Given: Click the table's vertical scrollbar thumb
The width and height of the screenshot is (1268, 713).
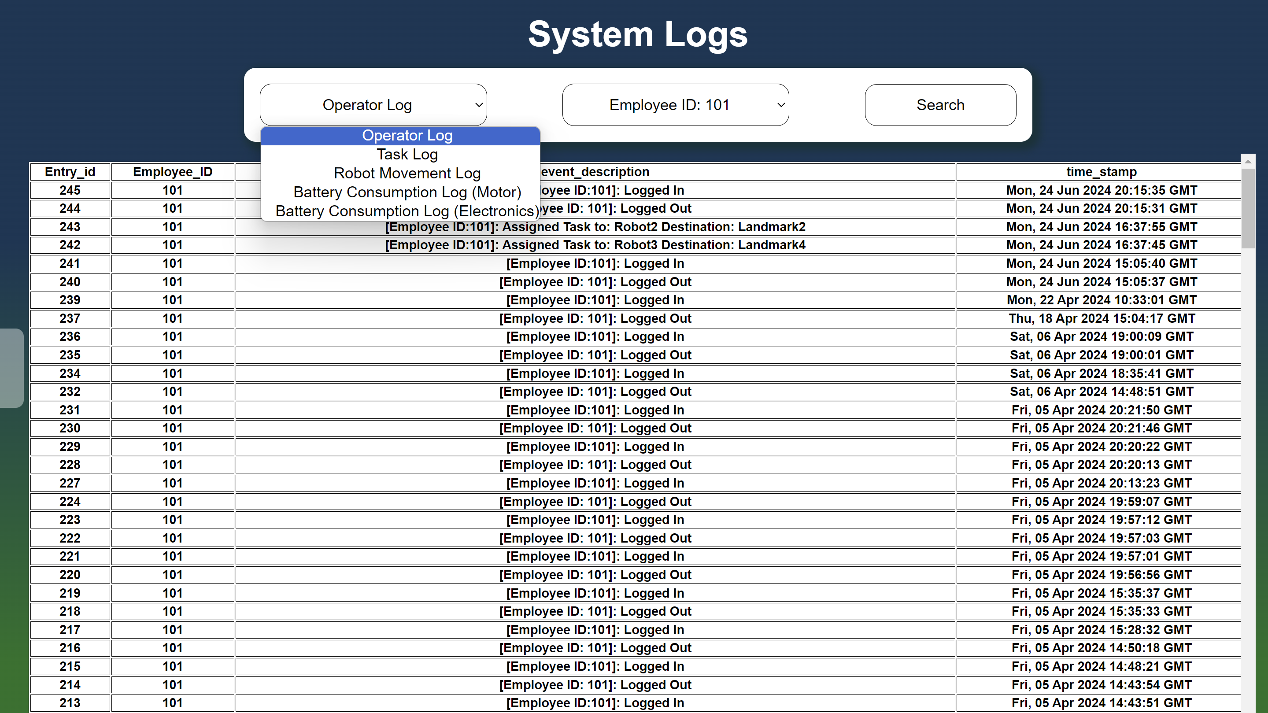Looking at the screenshot, I should (x=1248, y=209).
